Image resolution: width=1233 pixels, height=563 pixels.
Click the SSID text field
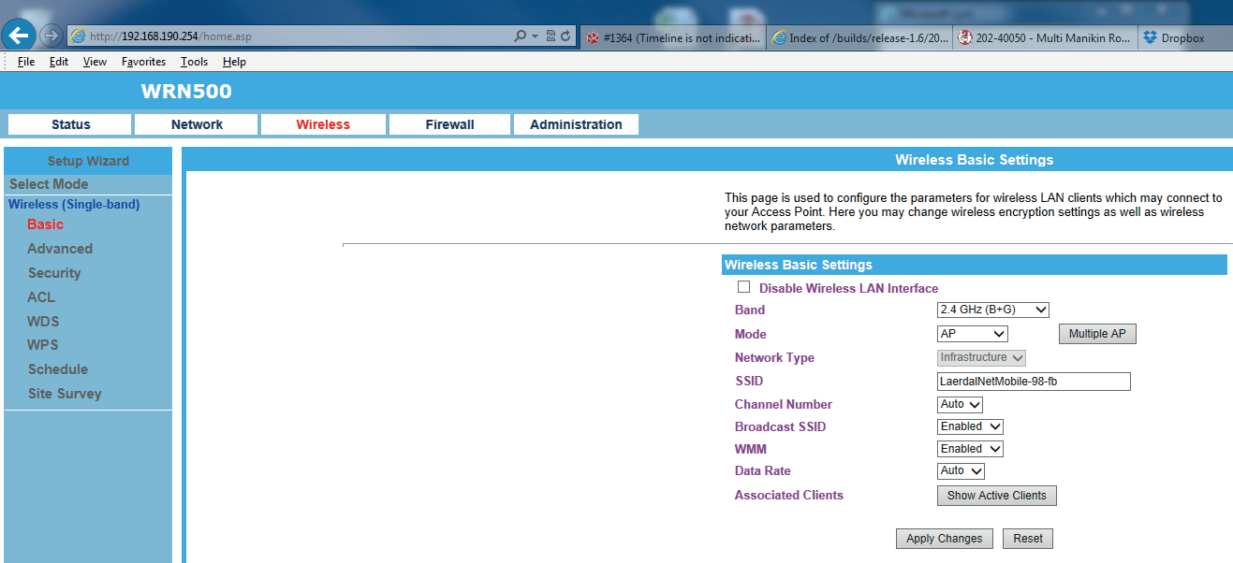tap(1034, 382)
